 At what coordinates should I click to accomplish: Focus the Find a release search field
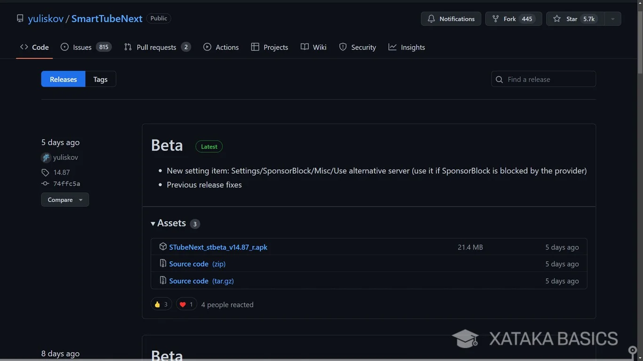(544, 79)
